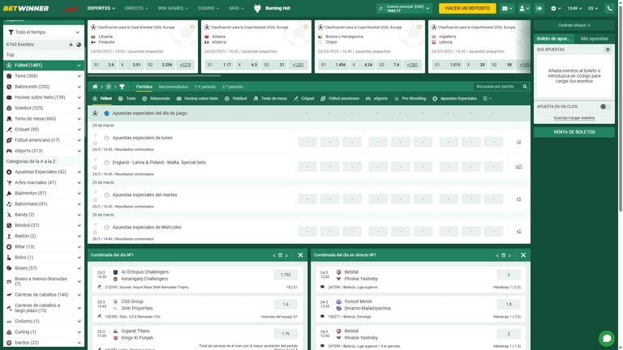Click the HACER UN DEPÓSITO button
The image size is (623, 350).
pyautogui.click(x=467, y=8)
